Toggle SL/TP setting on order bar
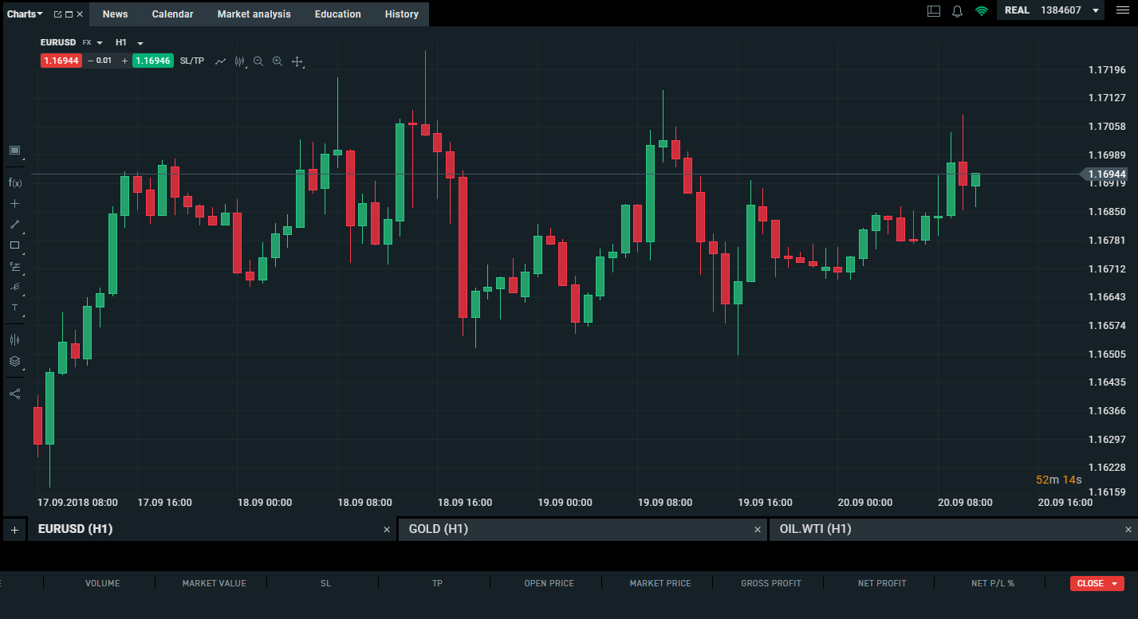Viewport: 1138px width, 619px height. 191,61
